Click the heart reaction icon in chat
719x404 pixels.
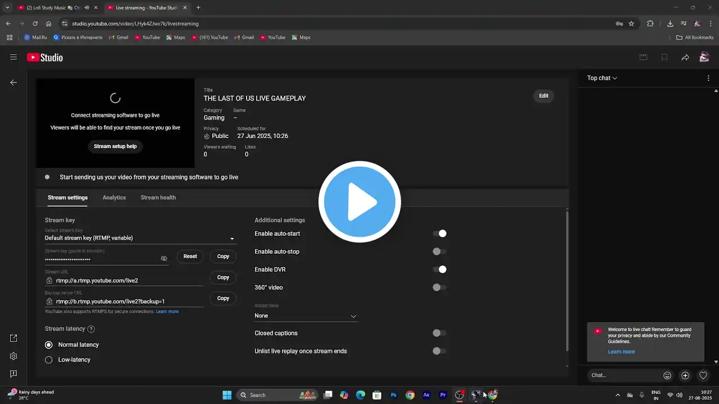click(703, 375)
